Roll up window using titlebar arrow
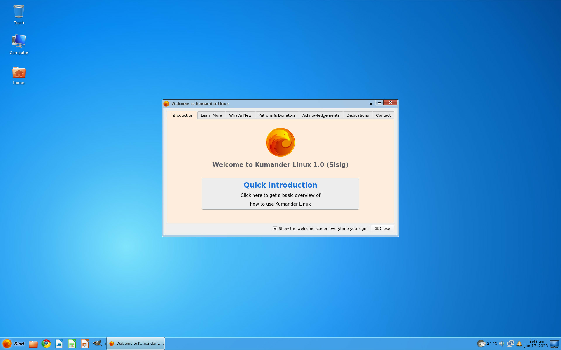561x350 pixels. click(x=371, y=104)
